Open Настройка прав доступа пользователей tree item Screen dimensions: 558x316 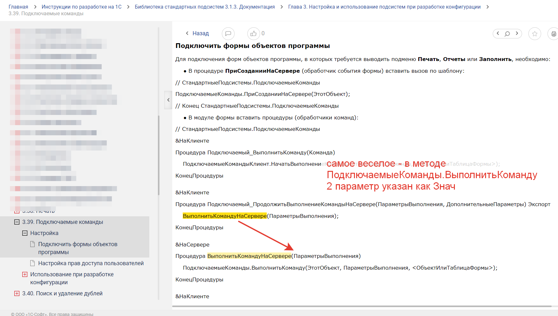[91, 263]
